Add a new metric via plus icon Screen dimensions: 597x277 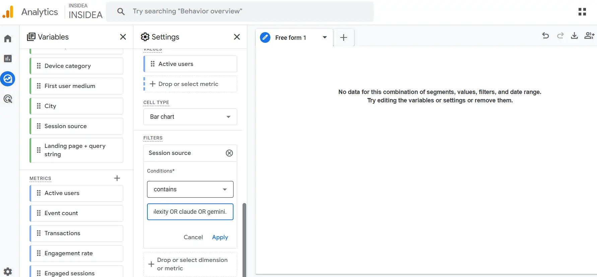point(117,178)
